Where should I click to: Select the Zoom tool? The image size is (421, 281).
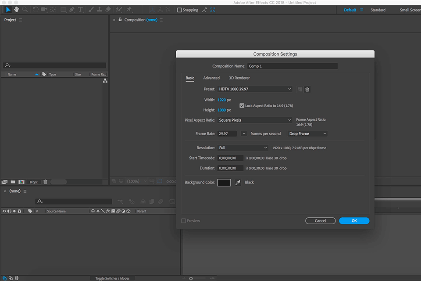[25, 10]
